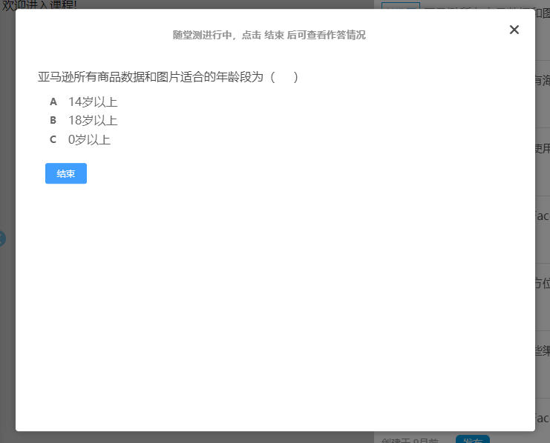Click the letter A option marker

(x=53, y=102)
